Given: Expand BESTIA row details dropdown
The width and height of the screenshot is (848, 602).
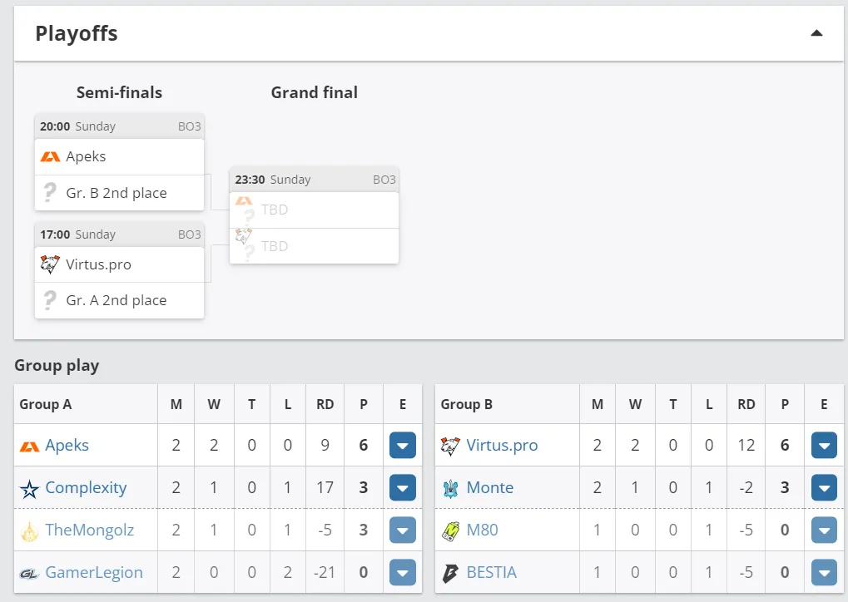Looking at the screenshot, I should (x=824, y=572).
